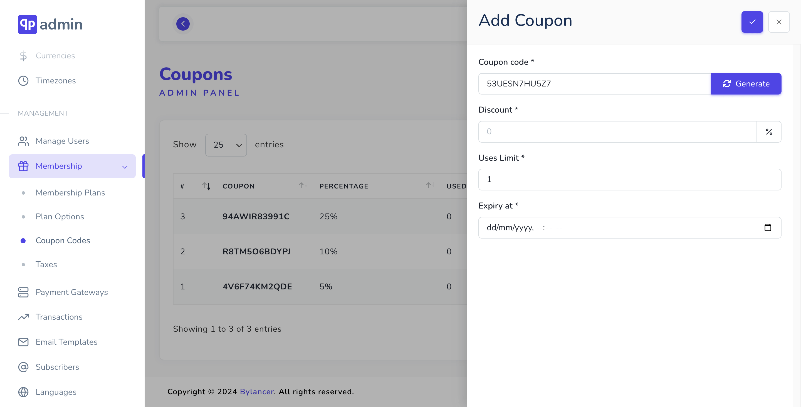
Task: Click the percent sign addon
Action: [769, 132]
